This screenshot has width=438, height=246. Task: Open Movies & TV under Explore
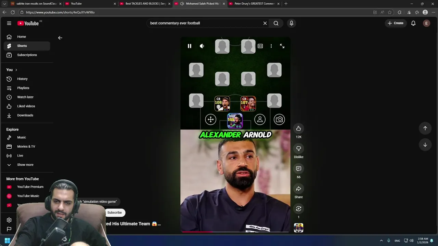click(x=27, y=147)
